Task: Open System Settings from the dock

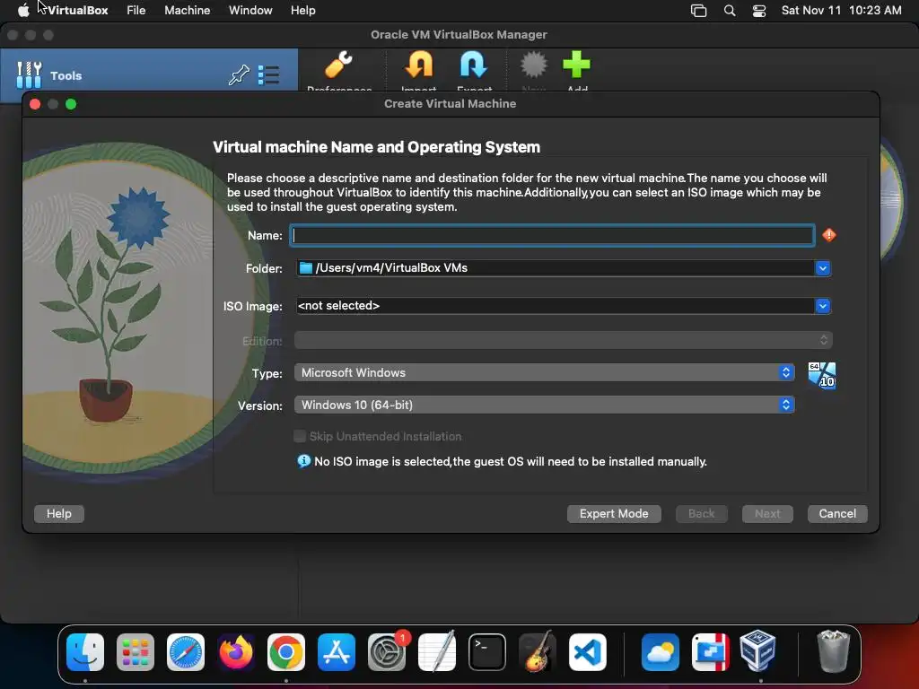Action: pos(387,652)
